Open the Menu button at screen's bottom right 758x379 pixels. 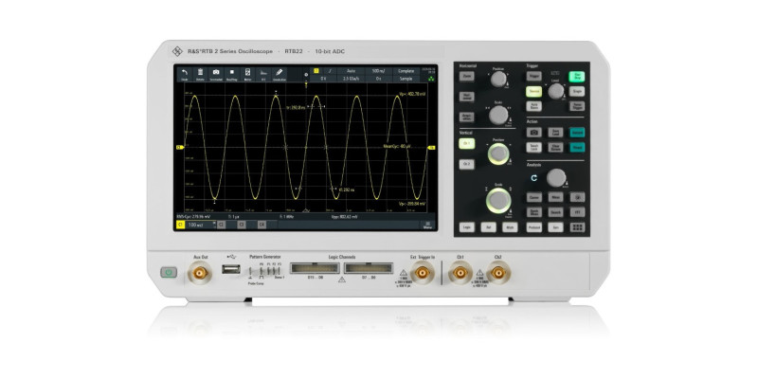click(x=427, y=225)
